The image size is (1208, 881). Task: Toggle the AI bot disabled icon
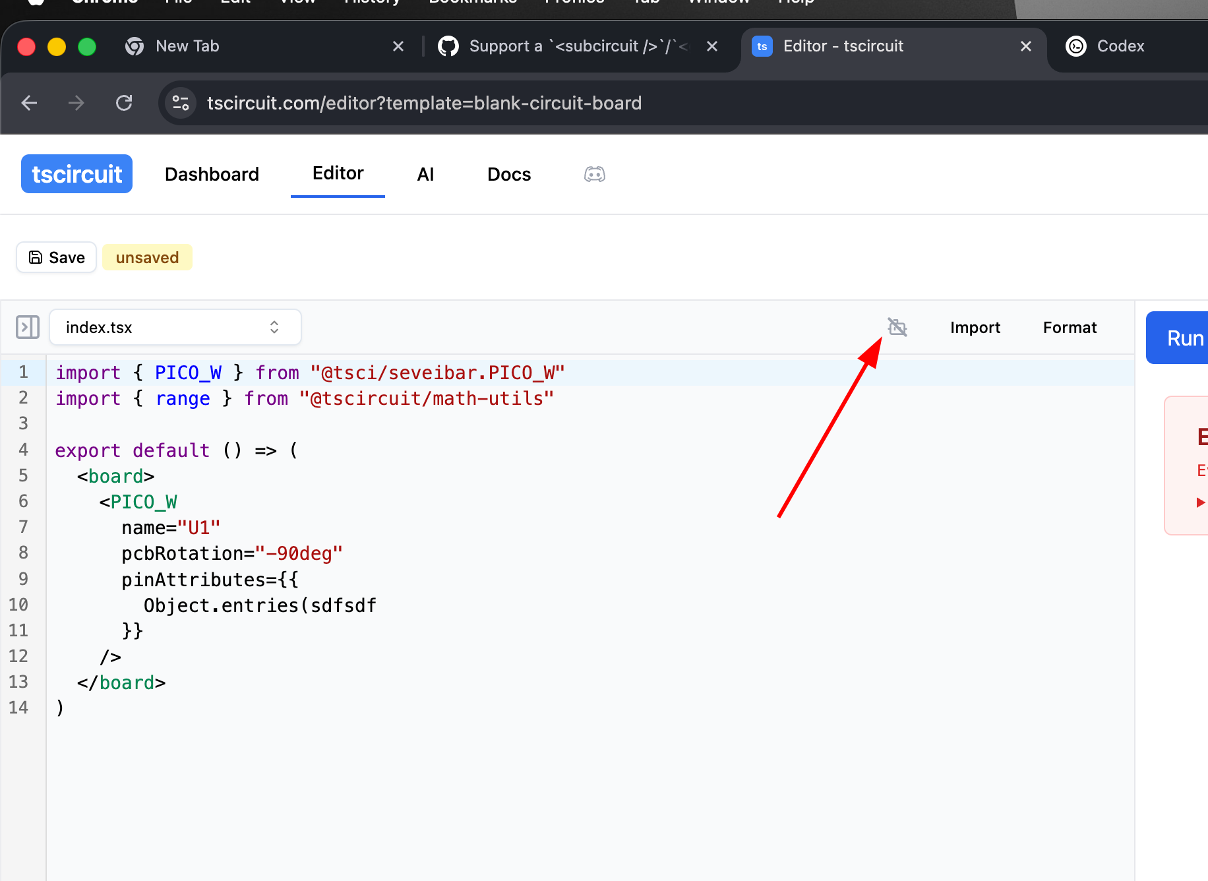tap(897, 327)
